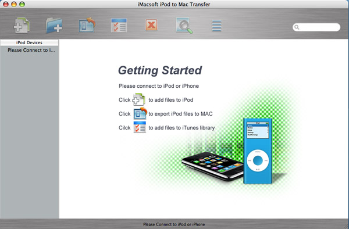Click the add files icon in Getting Started
349x229 pixels.
coord(138,99)
